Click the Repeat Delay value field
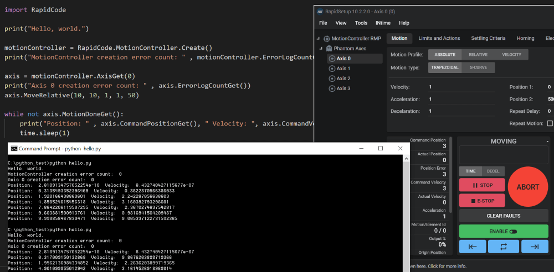The height and width of the screenshot is (272, 554). click(x=550, y=111)
